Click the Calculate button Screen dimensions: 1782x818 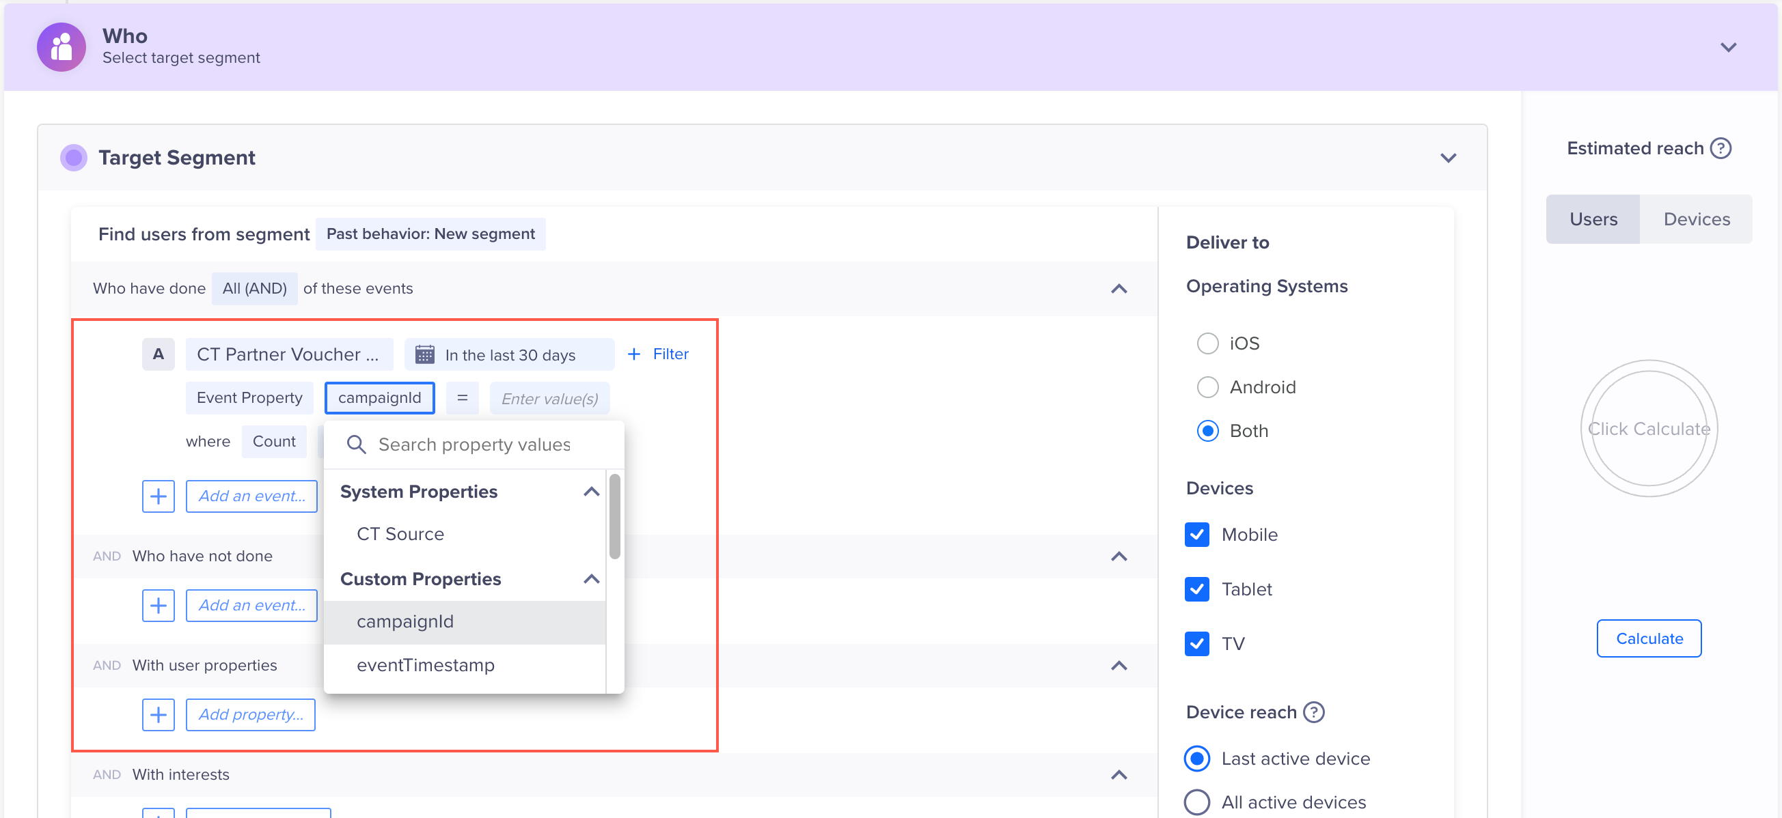pyautogui.click(x=1649, y=638)
